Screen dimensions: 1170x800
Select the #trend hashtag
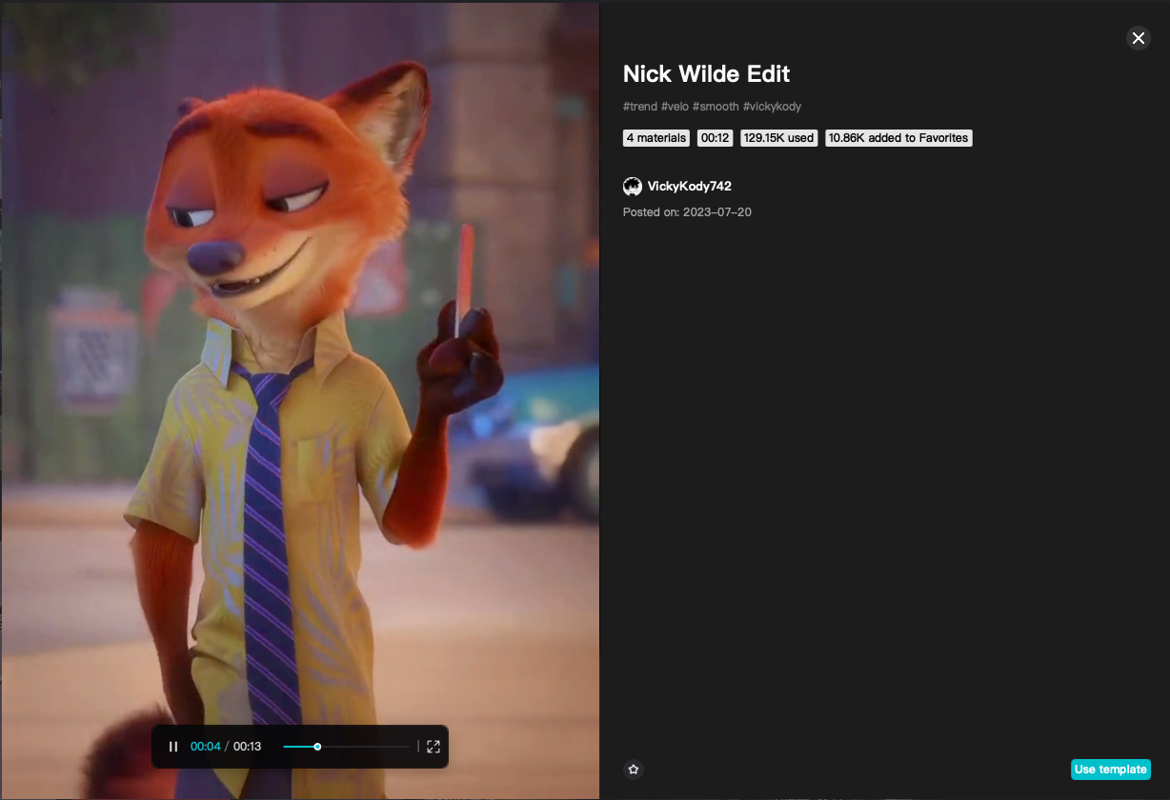(640, 107)
